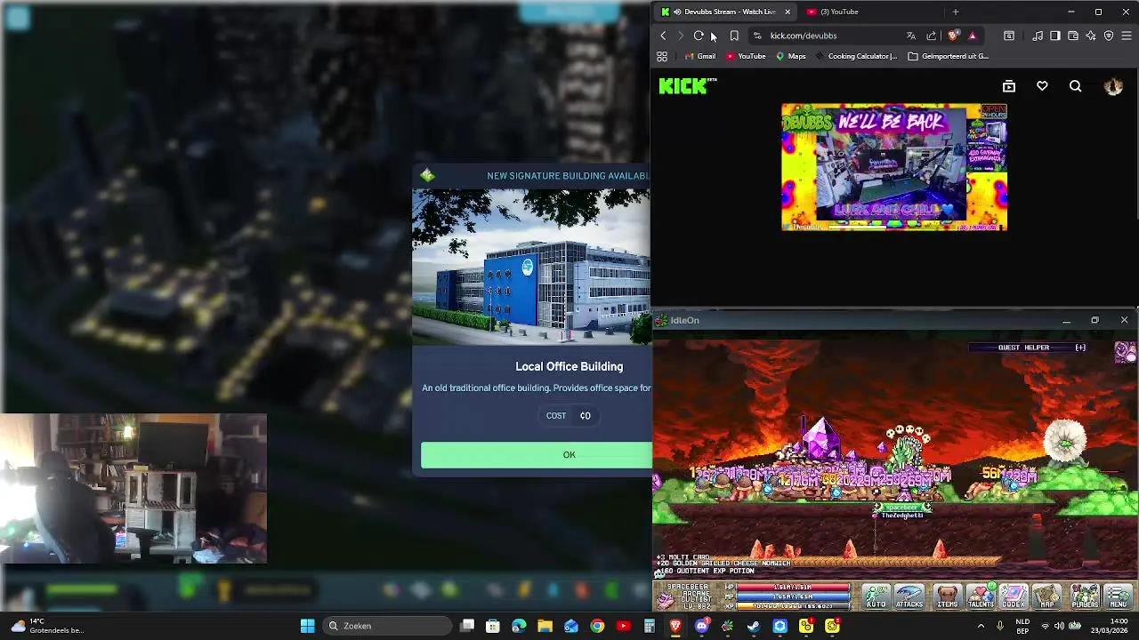The height and width of the screenshot is (640, 1139).
Task: Bookmark this page with bookmark icon
Action: pos(734,36)
